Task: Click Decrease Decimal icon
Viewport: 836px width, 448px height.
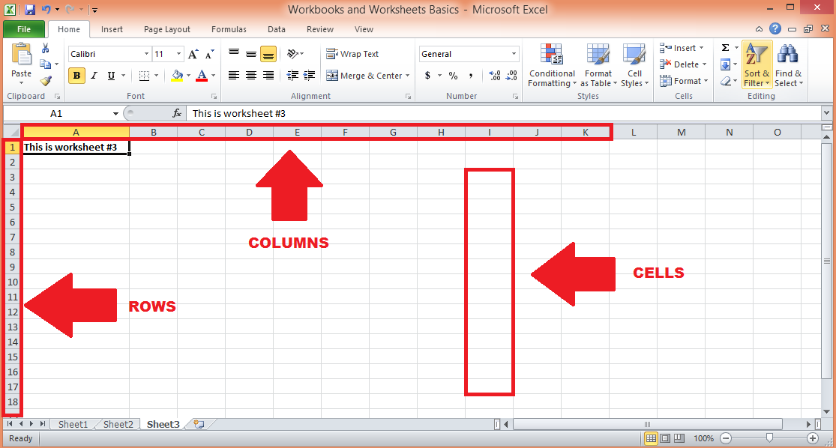Action: (x=511, y=76)
